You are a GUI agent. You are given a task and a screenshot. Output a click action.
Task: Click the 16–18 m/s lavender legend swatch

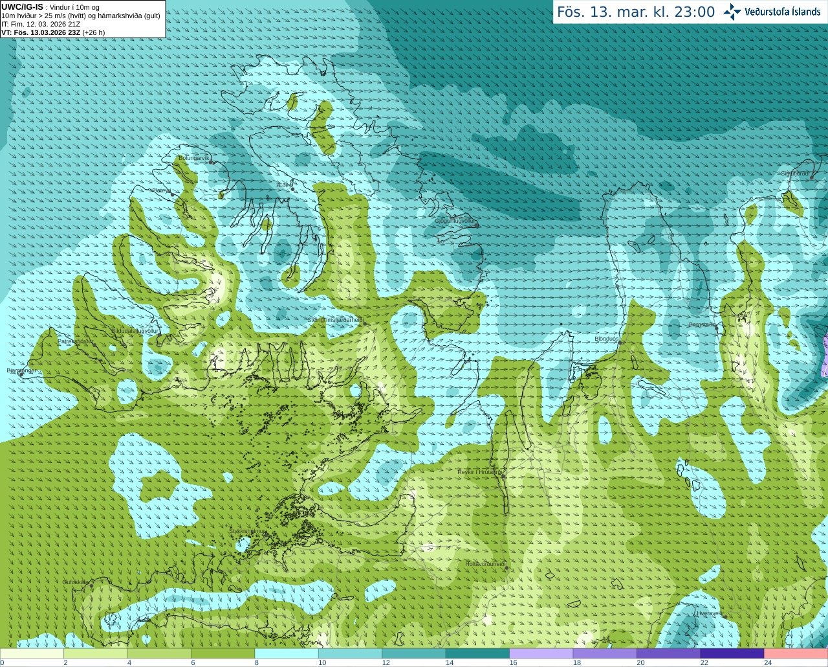541,653
